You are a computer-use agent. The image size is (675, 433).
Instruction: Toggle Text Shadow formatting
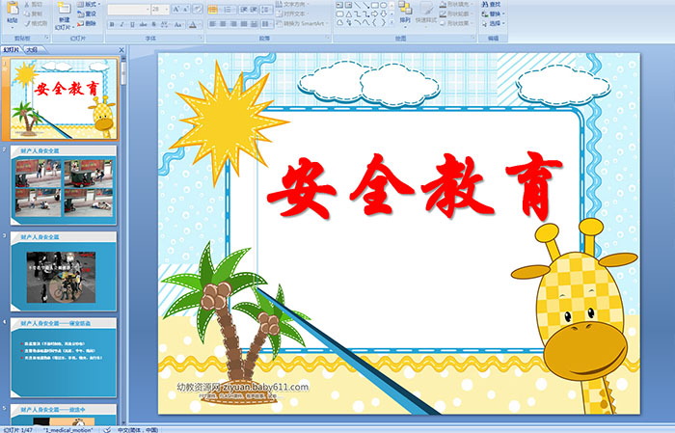[153, 24]
